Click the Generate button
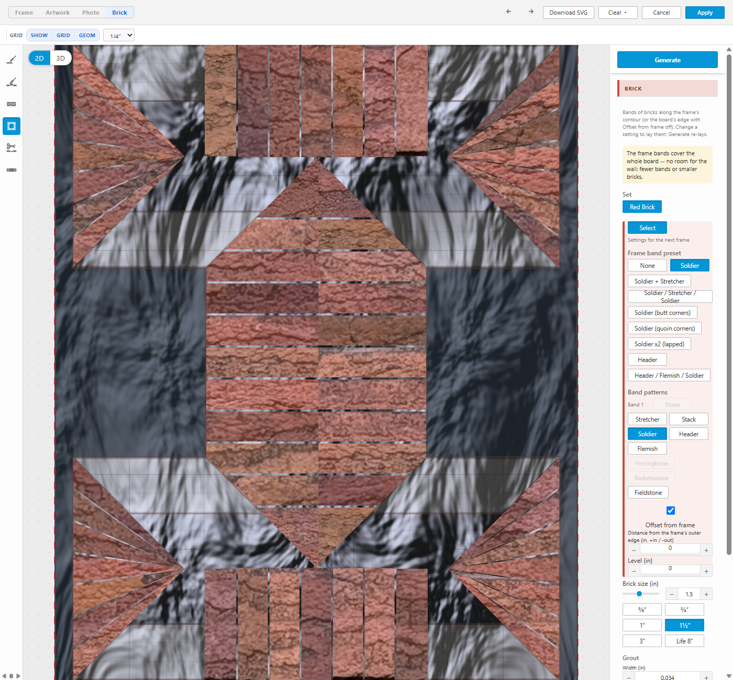The image size is (733, 680). [668, 60]
